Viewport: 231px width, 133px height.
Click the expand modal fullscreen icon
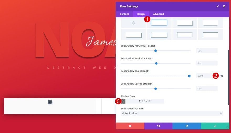pos(218,6)
